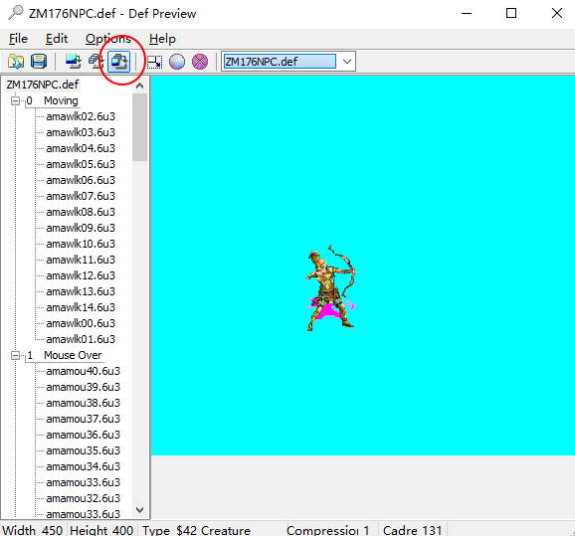Click the extract single picture icon
Screen dimensions: 575x536
click(73, 62)
